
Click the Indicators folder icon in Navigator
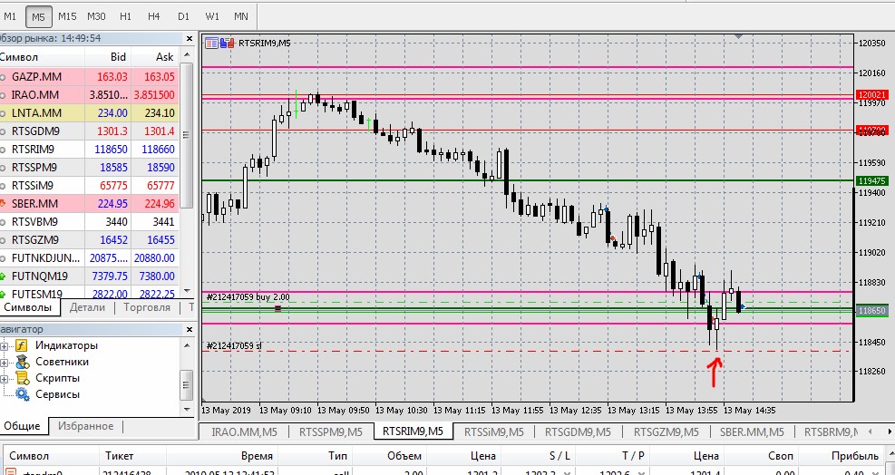coord(22,345)
